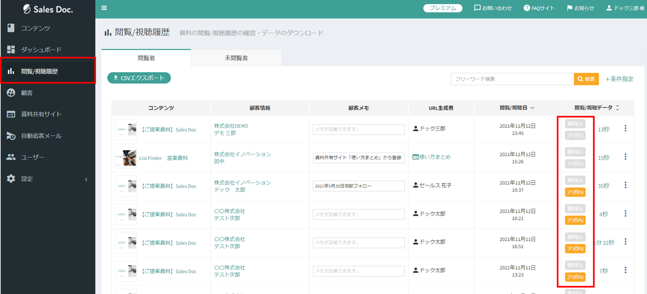Disable アポPU on the セールス花子 row
The width and height of the screenshot is (647, 294).
pos(575,192)
